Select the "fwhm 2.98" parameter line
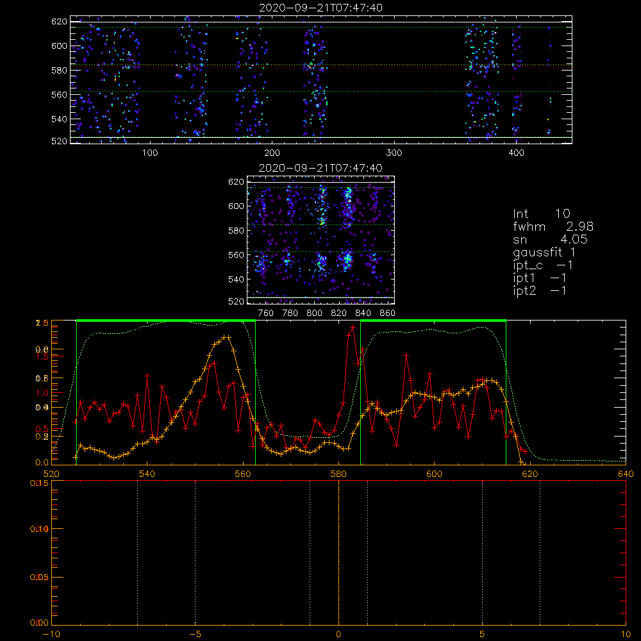The width and height of the screenshot is (641, 641). coord(553,226)
